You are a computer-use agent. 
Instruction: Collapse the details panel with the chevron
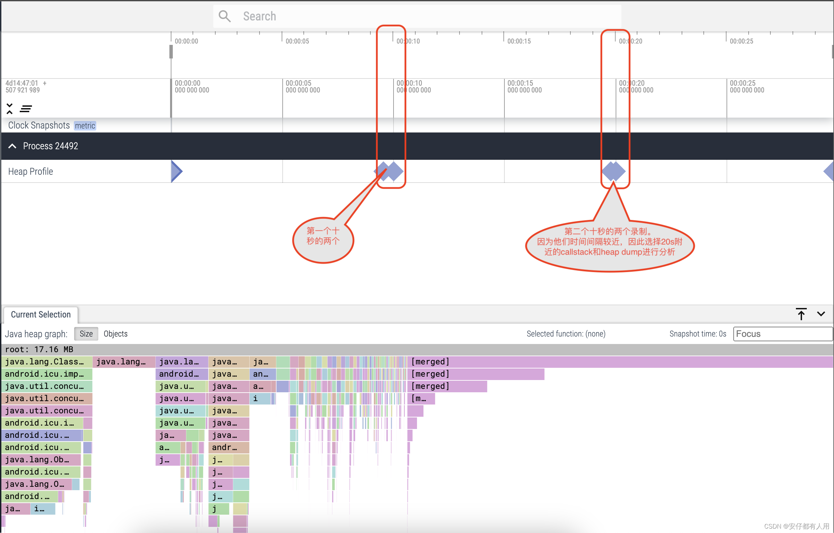coord(821,314)
